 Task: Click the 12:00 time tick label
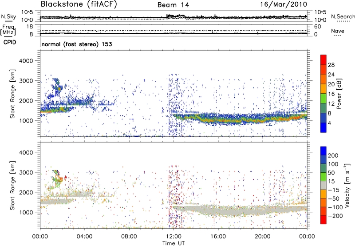coord(174,237)
